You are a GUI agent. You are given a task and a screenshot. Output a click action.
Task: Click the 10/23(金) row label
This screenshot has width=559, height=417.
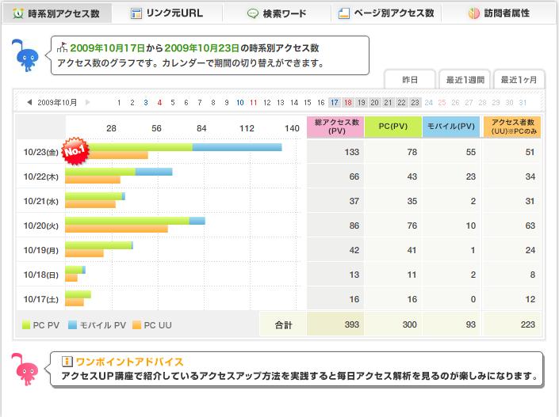pos(40,152)
